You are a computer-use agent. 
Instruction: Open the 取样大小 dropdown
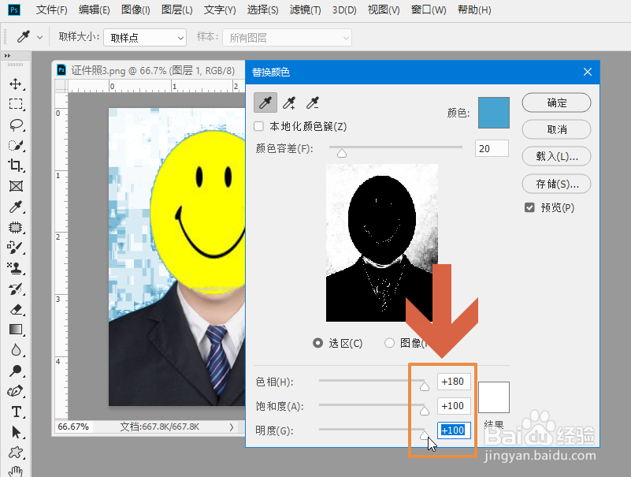point(145,37)
